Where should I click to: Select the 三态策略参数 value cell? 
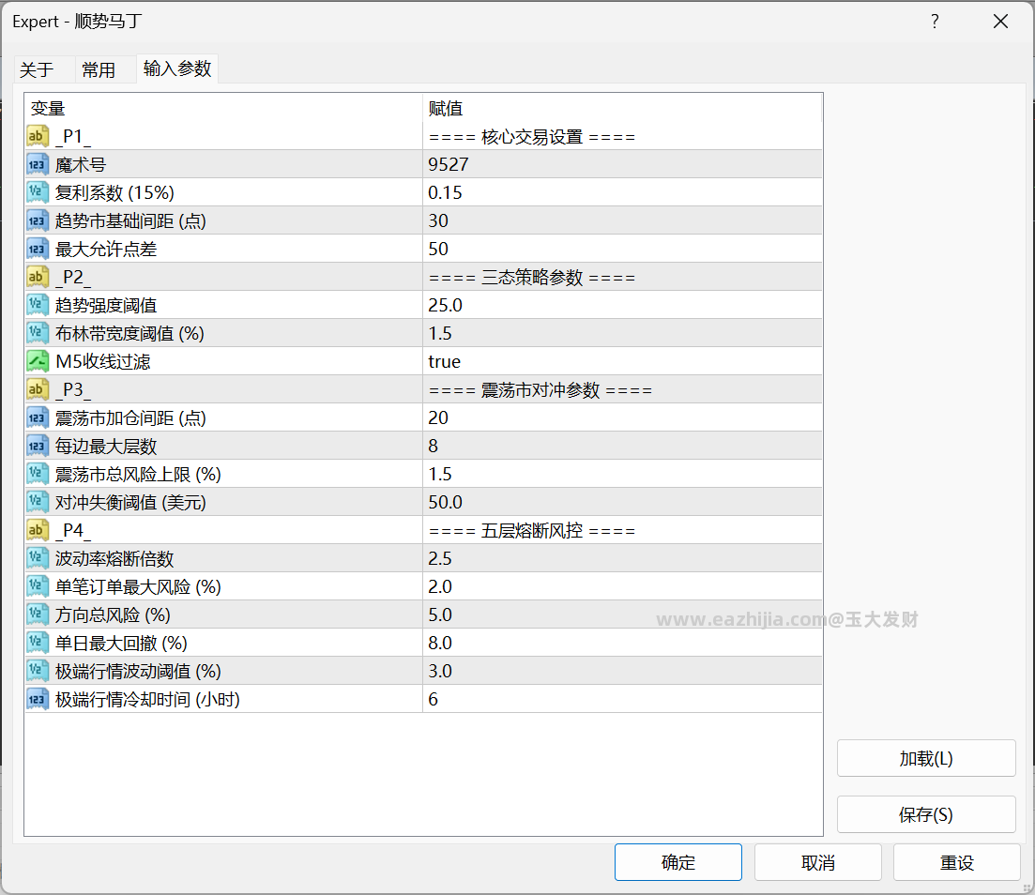[x=622, y=277]
